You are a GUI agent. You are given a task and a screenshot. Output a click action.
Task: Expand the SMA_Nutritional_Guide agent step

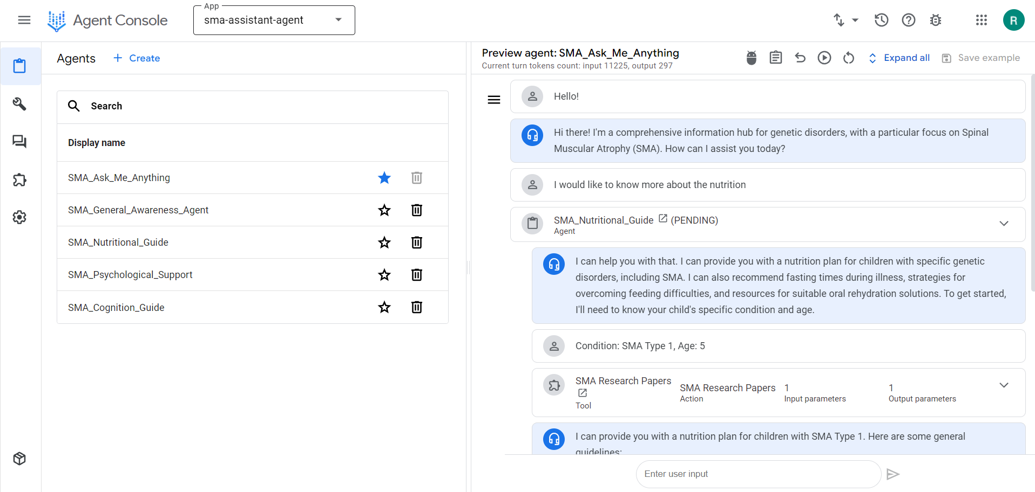1004,224
